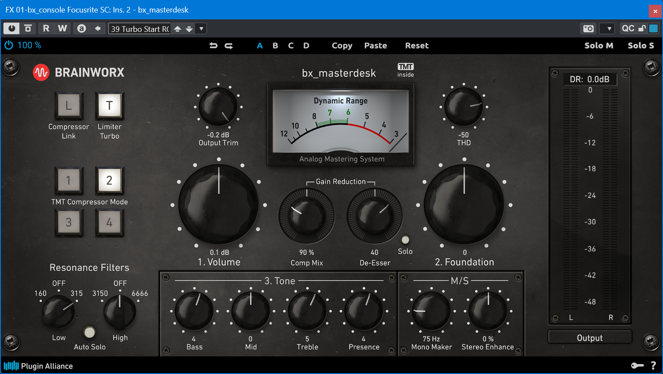Select settings bank B

[x=275, y=45]
